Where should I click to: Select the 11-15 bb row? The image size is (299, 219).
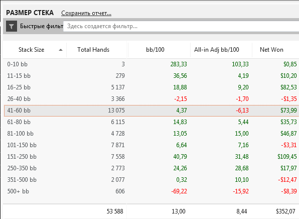coord(151,76)
